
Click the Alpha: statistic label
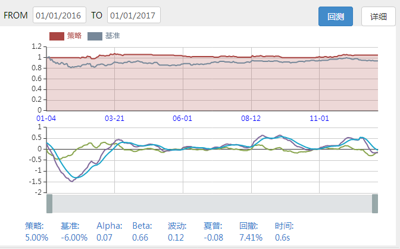point(110,226)
